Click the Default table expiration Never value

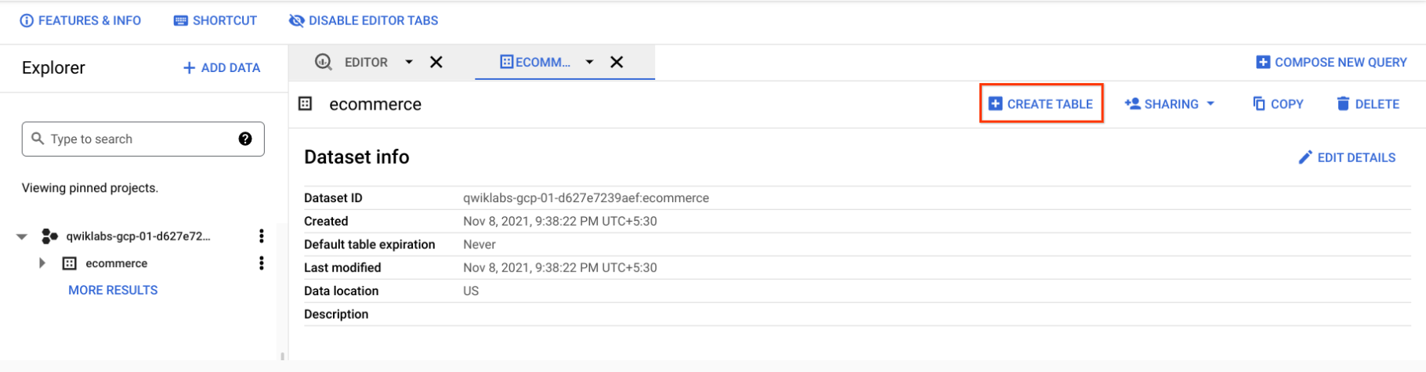pos(480,244)
